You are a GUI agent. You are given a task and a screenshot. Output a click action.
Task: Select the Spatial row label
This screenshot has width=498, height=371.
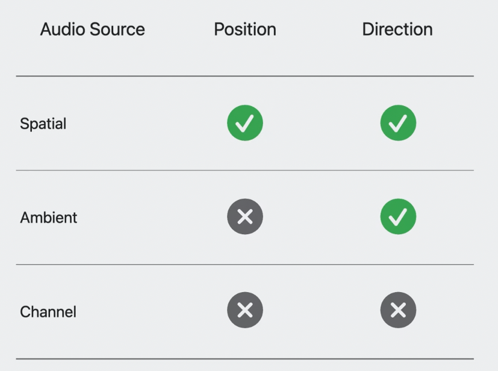[43, 124]
